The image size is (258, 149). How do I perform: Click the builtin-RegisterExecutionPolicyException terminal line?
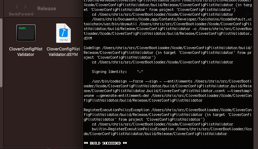tap(172, 129)
